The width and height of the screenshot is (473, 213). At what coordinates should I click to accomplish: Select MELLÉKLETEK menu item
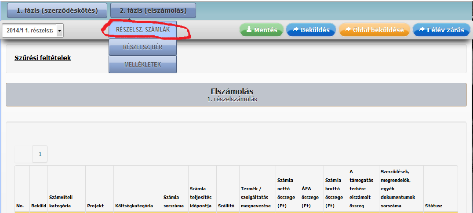(x=143, y=64)
